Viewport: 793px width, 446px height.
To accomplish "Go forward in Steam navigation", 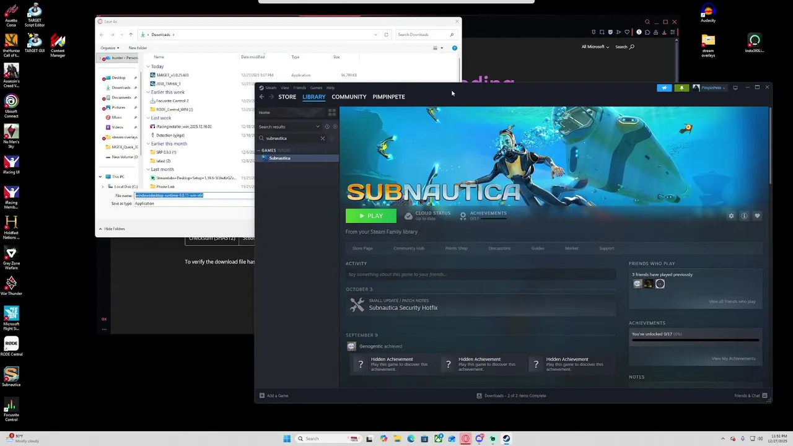I will [271, 97].
